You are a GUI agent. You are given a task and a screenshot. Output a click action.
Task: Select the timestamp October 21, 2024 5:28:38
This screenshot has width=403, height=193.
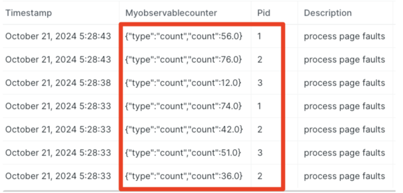pos(58,83)
